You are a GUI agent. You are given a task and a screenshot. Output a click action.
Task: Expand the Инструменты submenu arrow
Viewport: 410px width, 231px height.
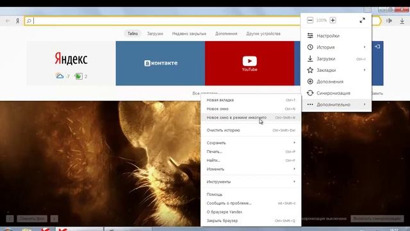point(295,182)
